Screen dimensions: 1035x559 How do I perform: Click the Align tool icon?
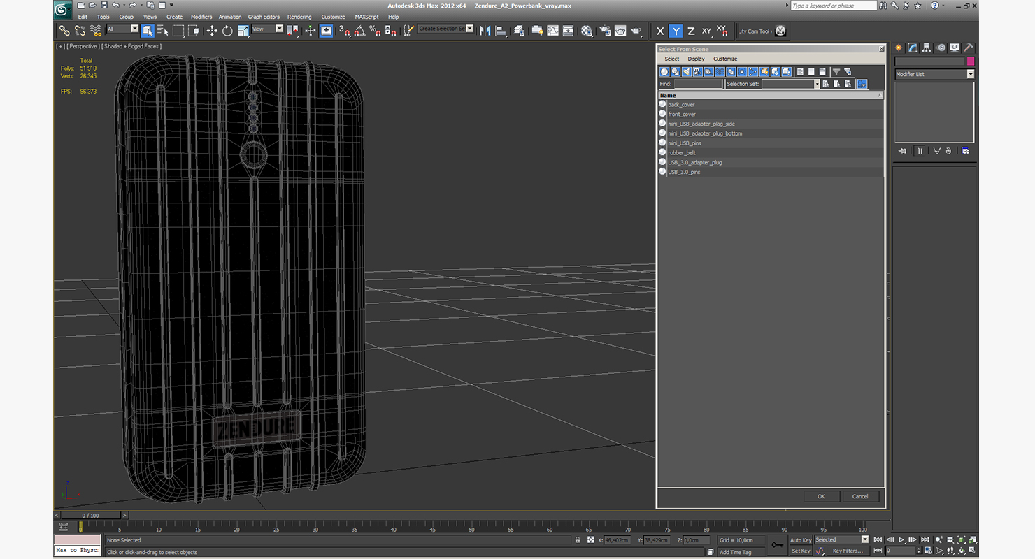501,31
